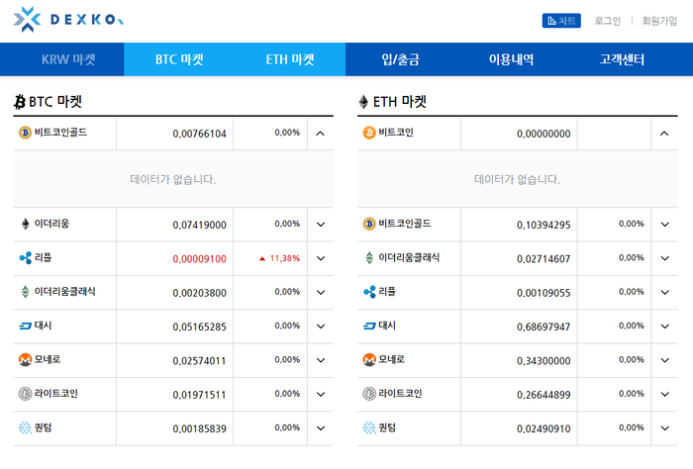Click price 0.02574011 for 모네로

[x=199, y=361]
